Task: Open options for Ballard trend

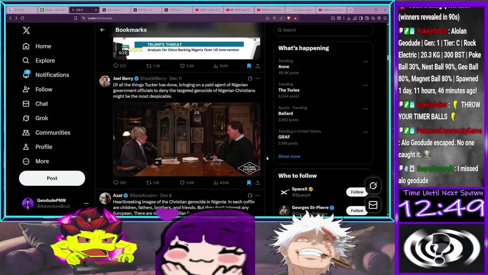Action: click(x=365, y=108)
